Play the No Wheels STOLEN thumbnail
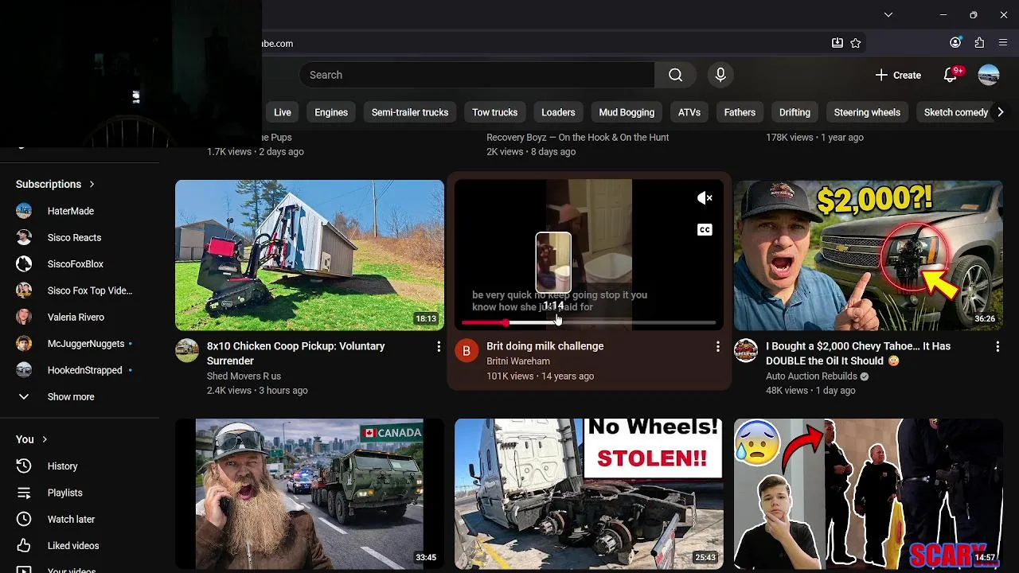 tap(589, 493)
